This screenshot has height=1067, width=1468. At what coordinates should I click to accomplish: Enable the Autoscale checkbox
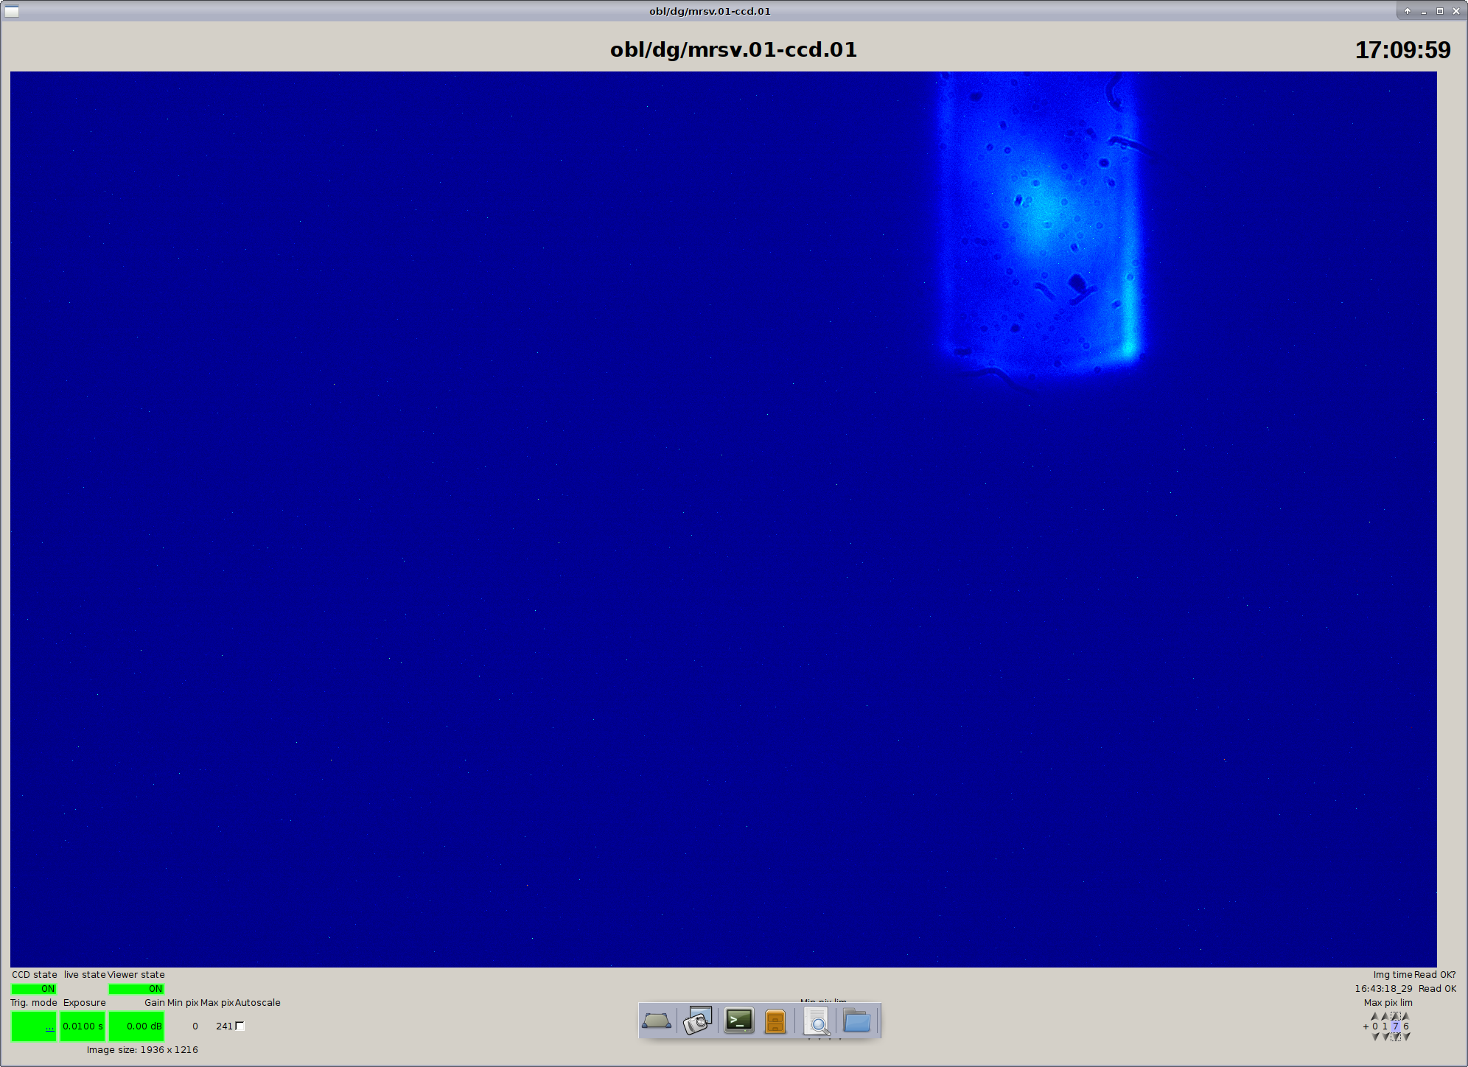[240, 1026]
